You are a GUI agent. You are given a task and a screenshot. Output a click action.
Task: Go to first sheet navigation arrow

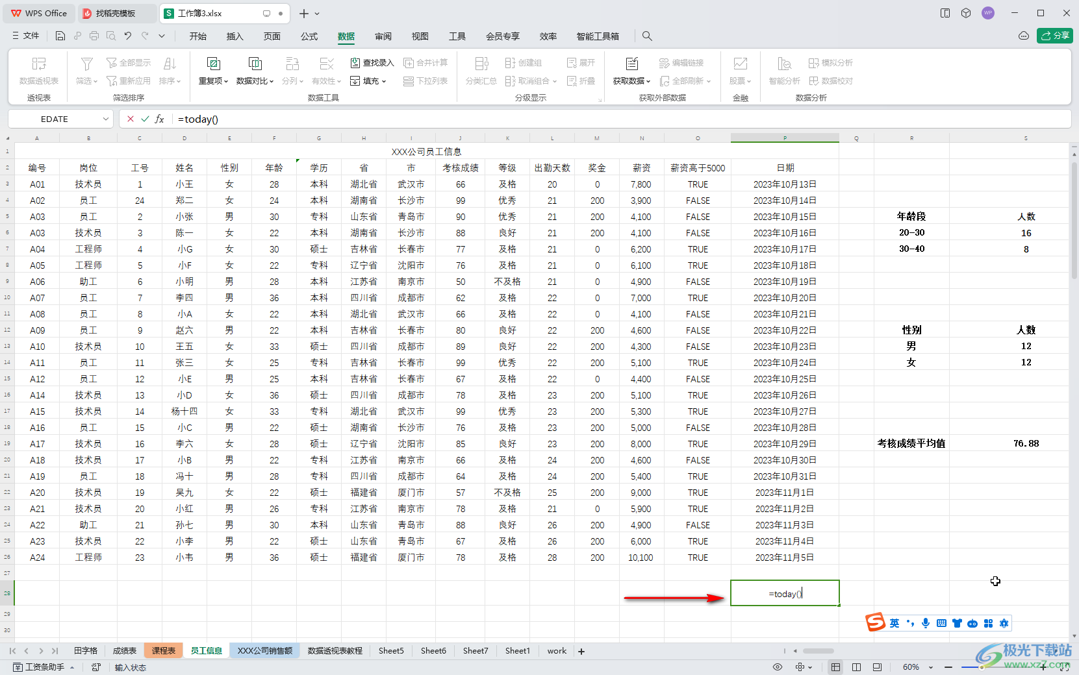(x=12, y=651)
